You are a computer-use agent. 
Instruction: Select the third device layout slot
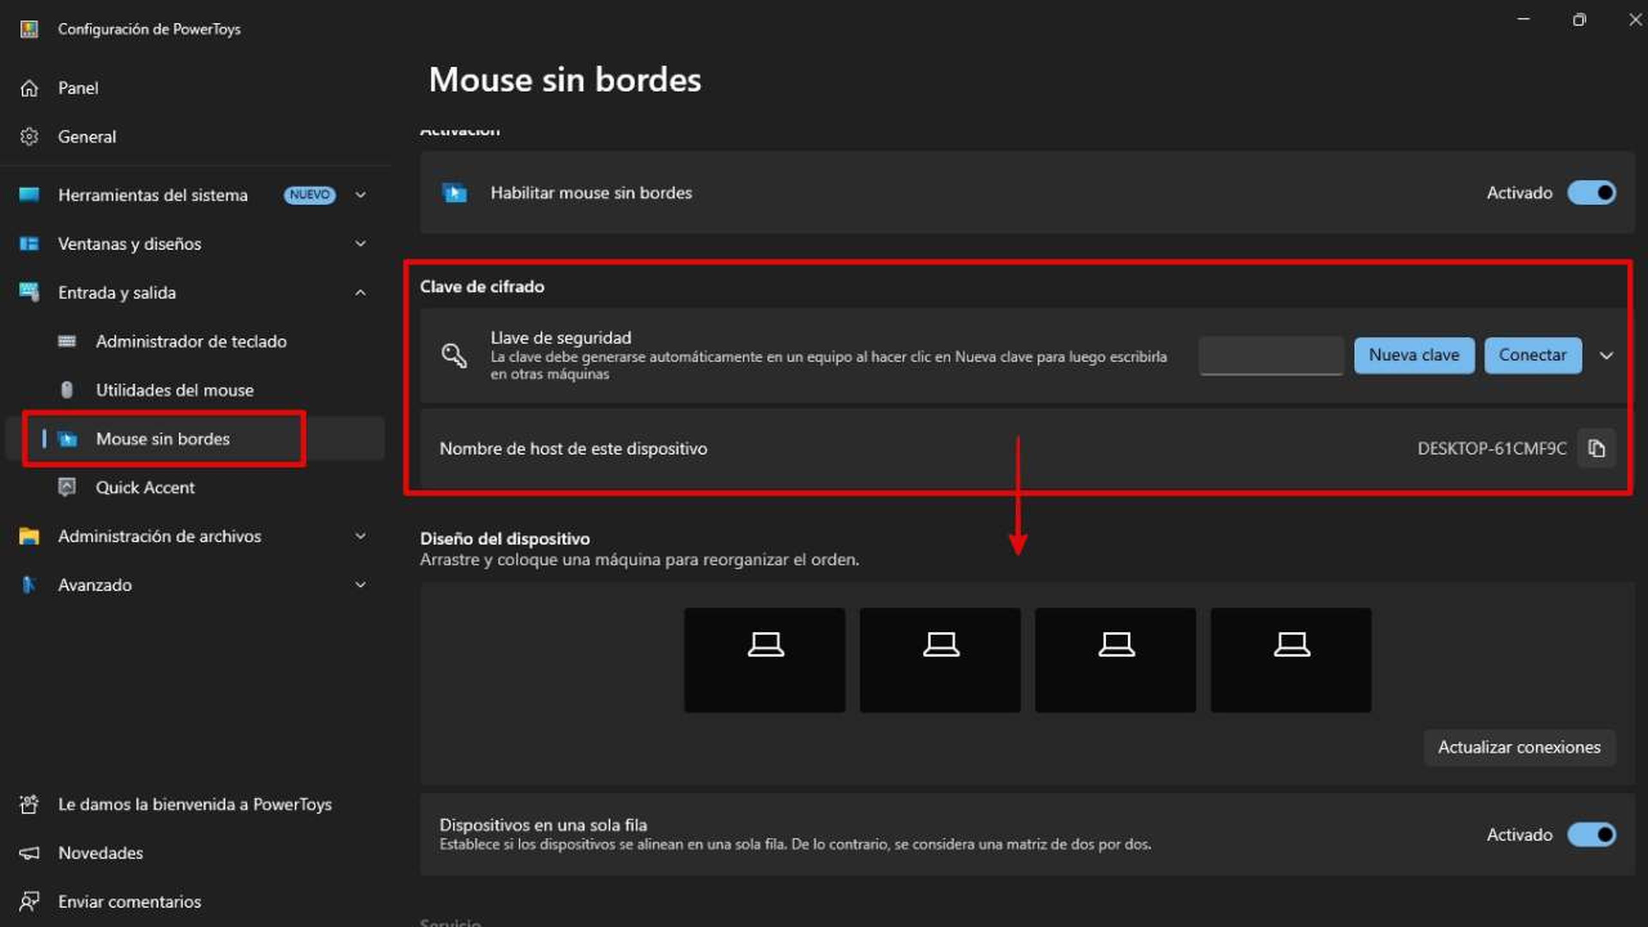click(x=1115, y=660)
